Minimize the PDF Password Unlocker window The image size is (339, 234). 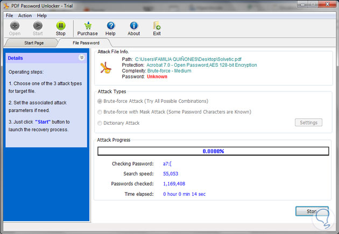point(303,4)
